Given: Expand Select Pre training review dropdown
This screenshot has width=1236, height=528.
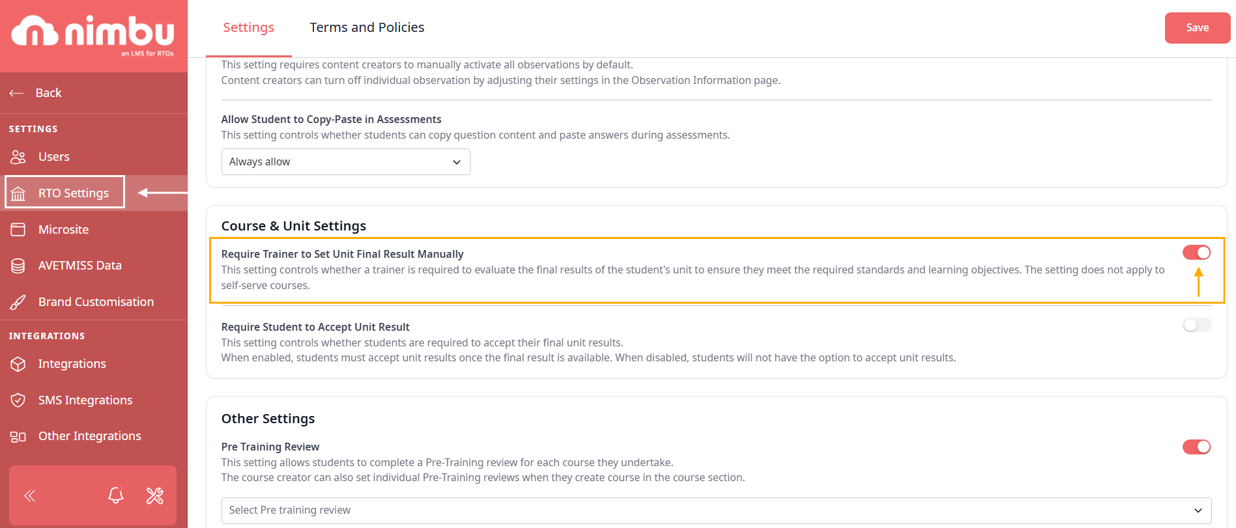Looking at the screenshot, I should pos(715,510).
